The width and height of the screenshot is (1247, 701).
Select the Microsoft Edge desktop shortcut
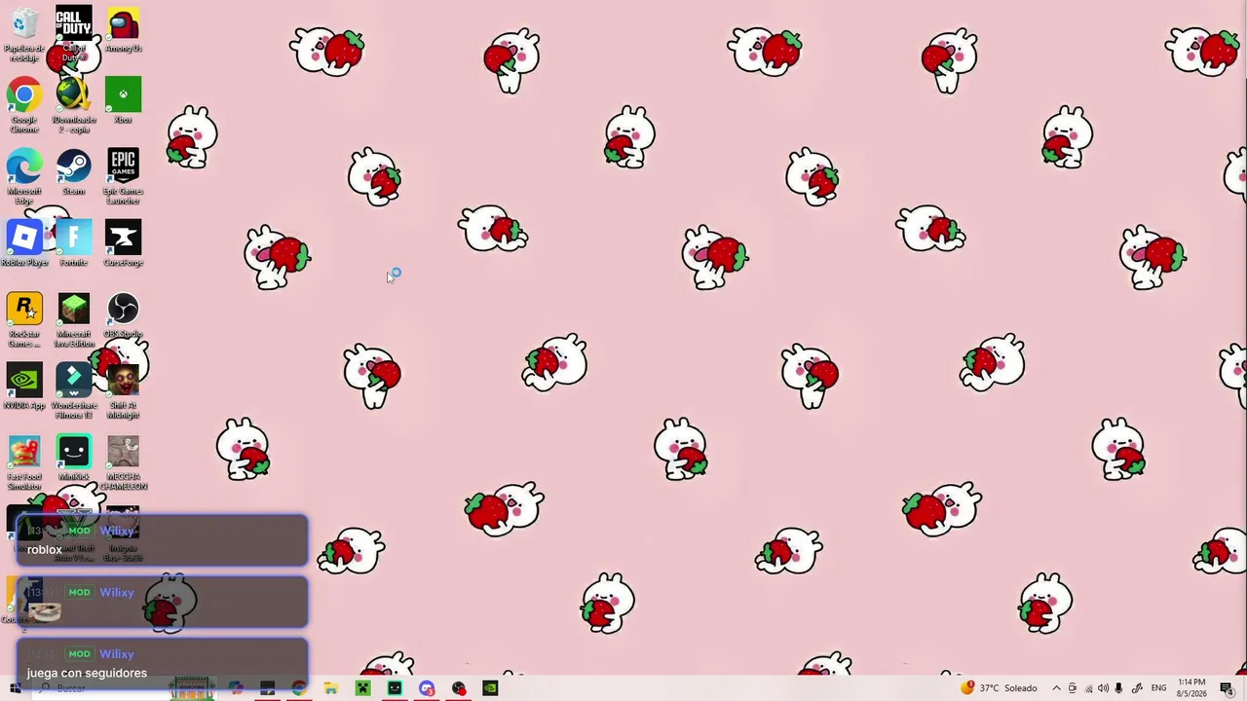point(24,177)
